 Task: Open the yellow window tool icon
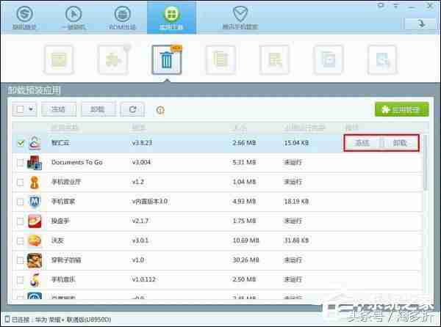(x=59, y=59)
